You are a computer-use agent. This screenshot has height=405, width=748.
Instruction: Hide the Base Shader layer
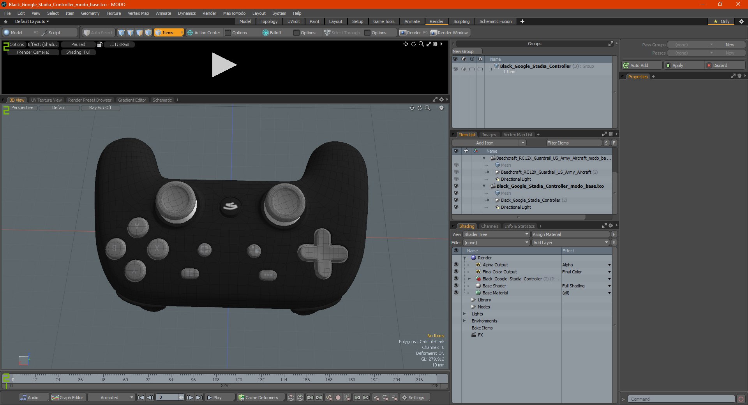[x=456, y=286]
